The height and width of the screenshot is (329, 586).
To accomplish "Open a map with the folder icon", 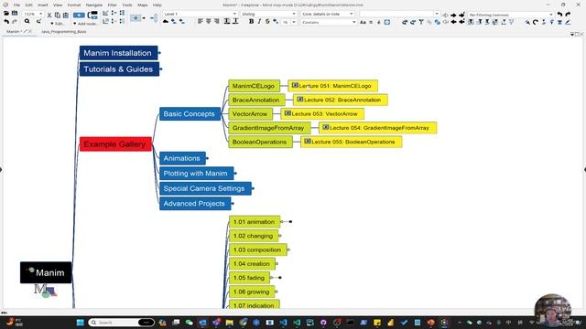I will pyautogui.click(x=6, y=13).
